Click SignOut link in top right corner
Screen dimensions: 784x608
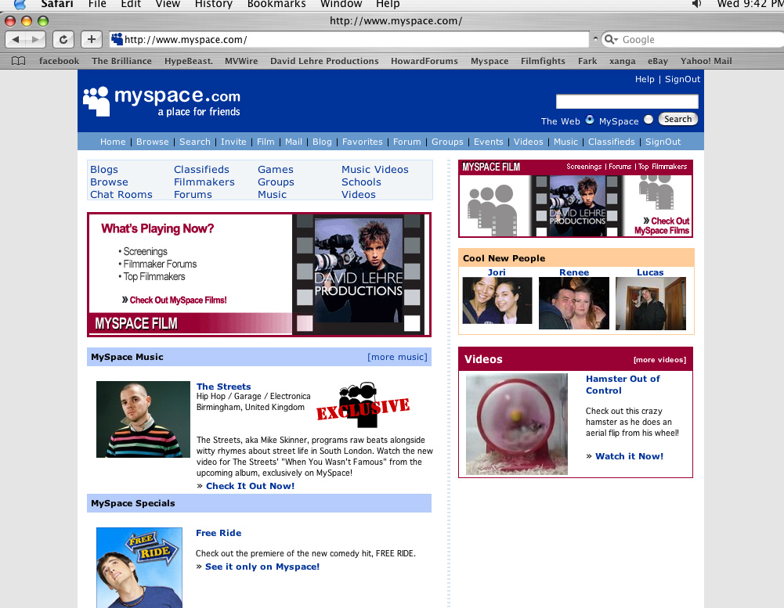coord(682,79)
